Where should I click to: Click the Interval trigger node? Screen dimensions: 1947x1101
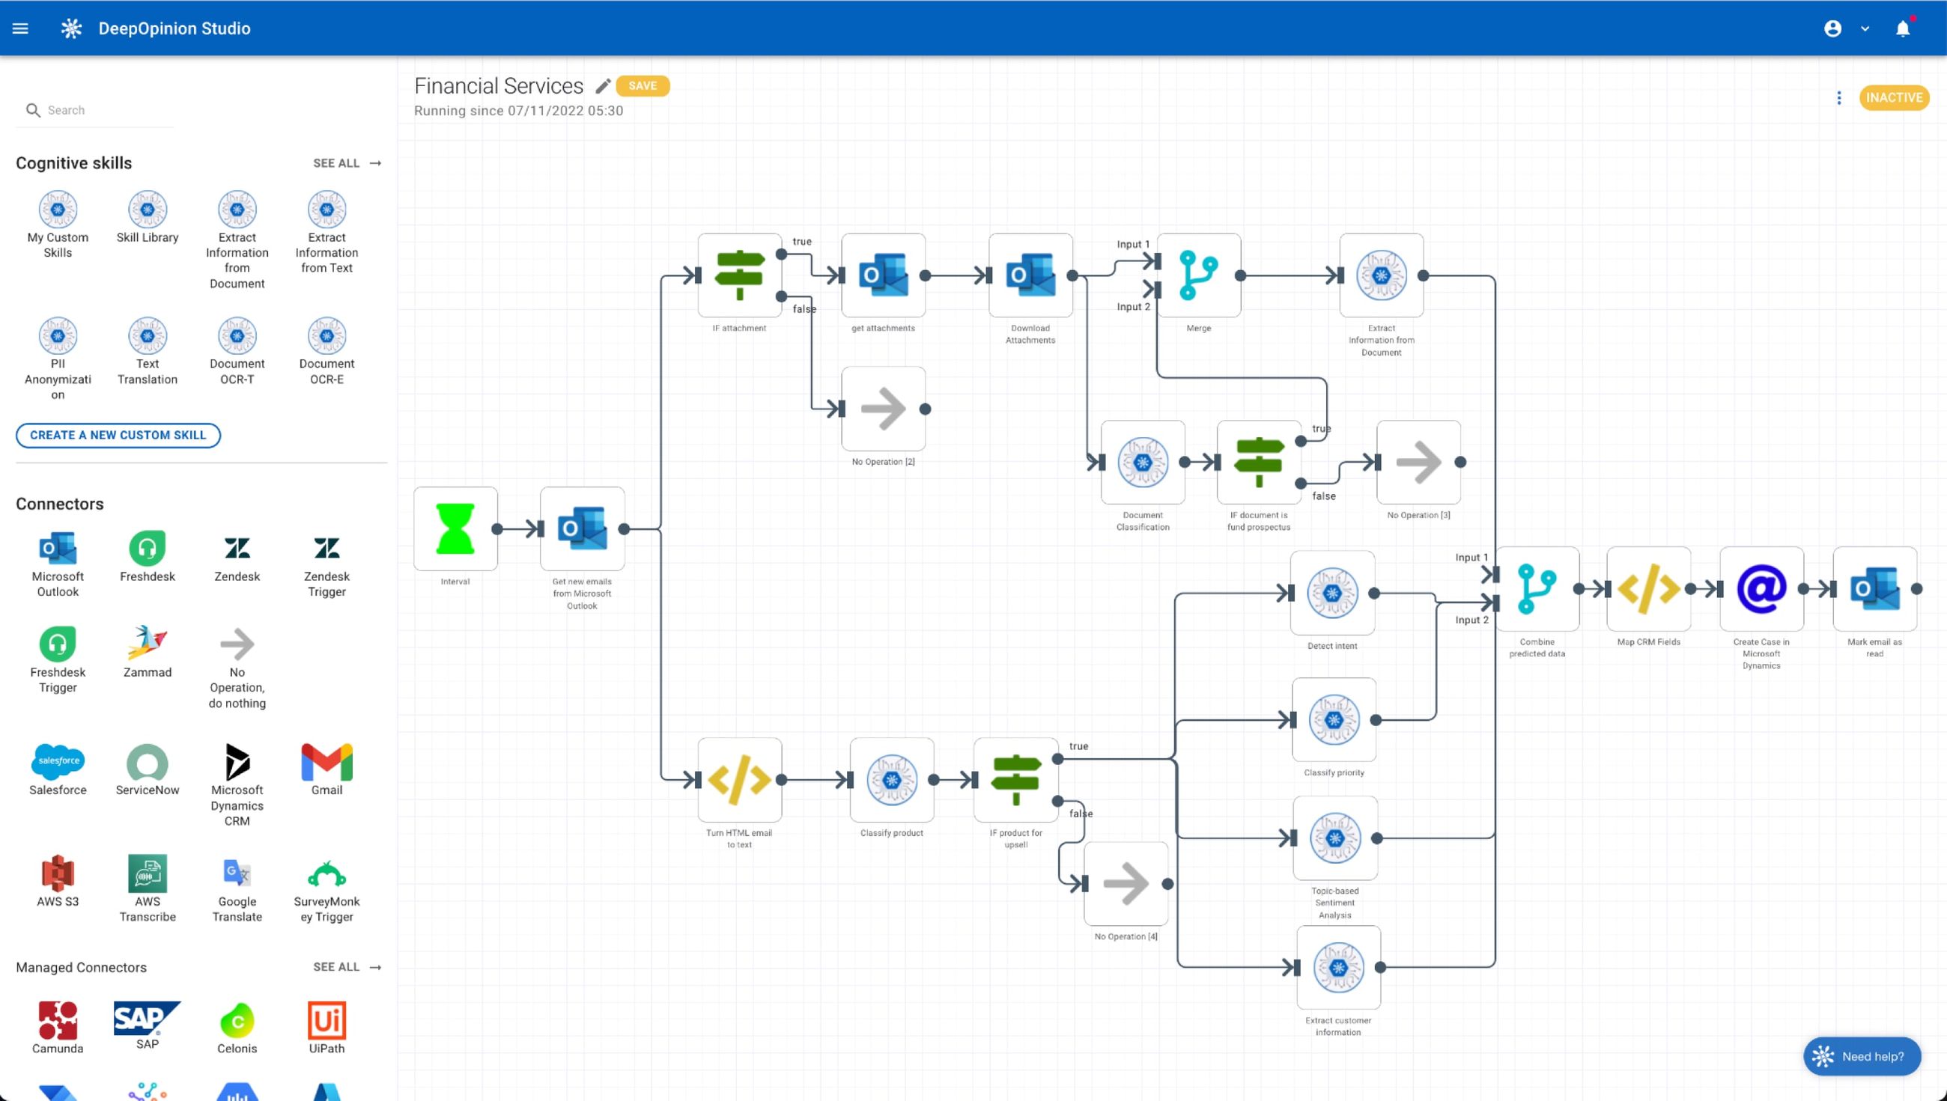[455, 528]
